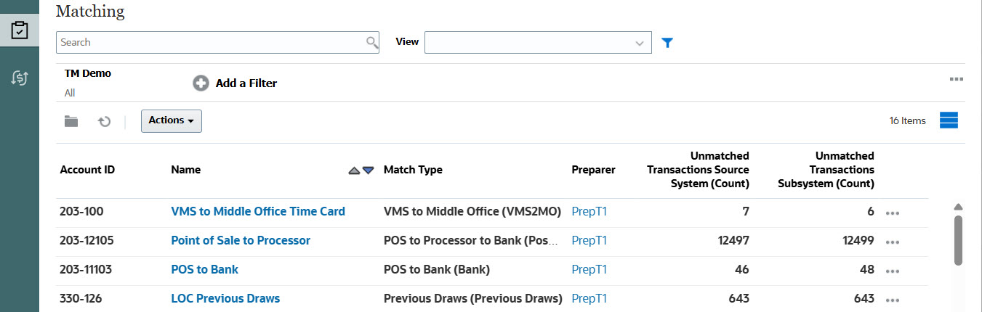Sort Name column ascending
The image size is (982, 312).
point(354,171)
